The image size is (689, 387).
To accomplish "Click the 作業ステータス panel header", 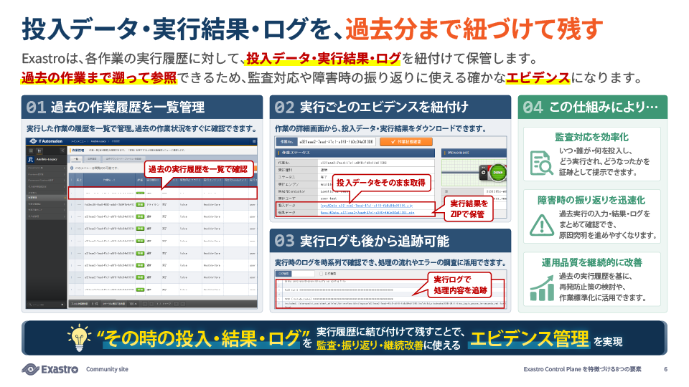I will pos(355,153).
